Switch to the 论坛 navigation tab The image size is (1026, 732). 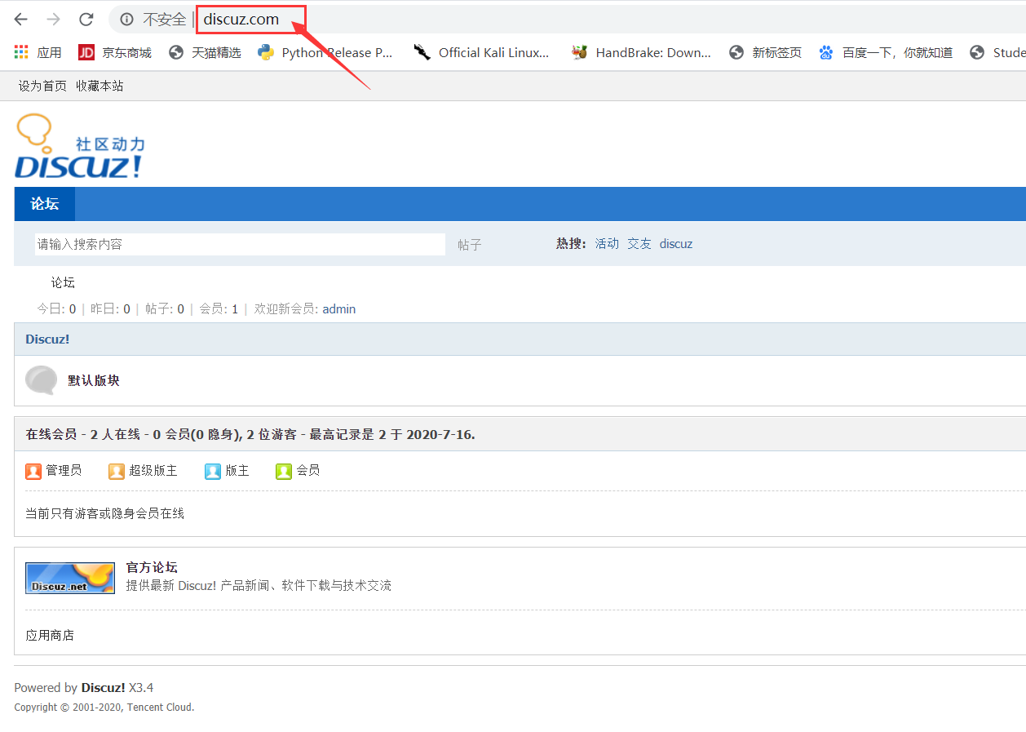[44, 203]
